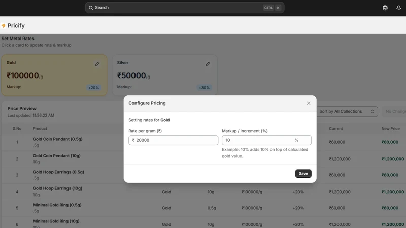406x228 pixels.
Task: Edit the Gold rate pencil icon
Action: [x=97, y=64]
